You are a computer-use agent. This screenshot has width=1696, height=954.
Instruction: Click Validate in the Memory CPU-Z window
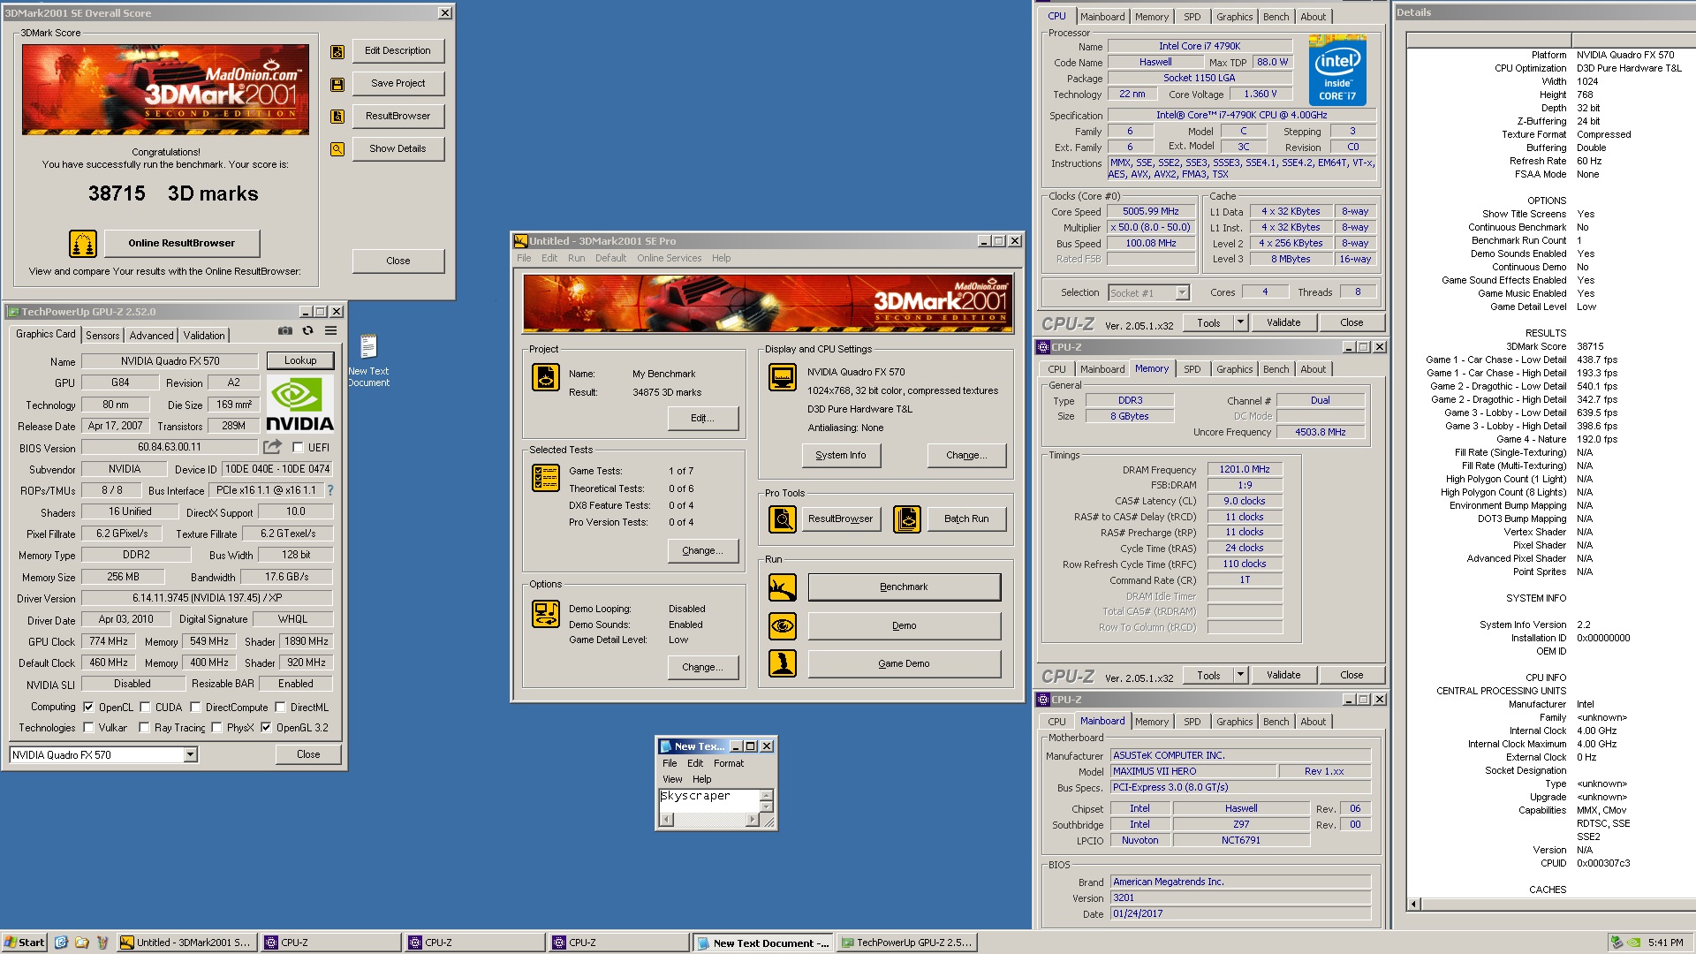[1283, 676]
